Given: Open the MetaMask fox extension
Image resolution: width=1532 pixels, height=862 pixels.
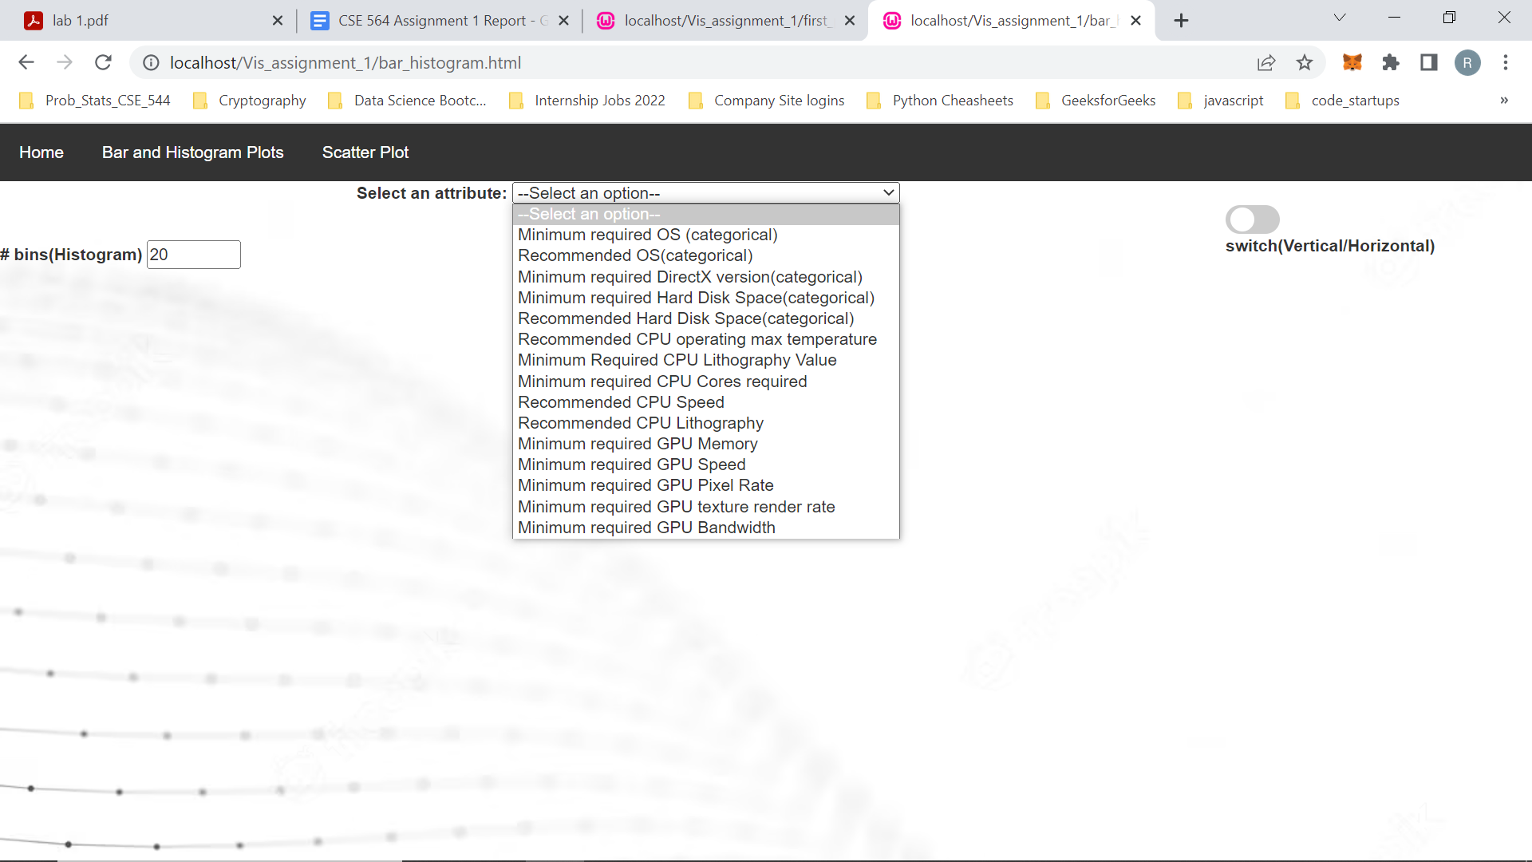Looking at the screenshot, I should tap(1352, 62).
